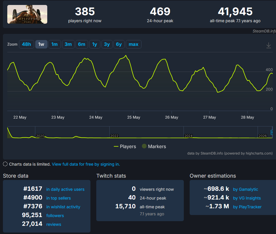276x234 pixels.
Task: Click the Imperator Rome game thumbnail
Action: click(27, 14)
